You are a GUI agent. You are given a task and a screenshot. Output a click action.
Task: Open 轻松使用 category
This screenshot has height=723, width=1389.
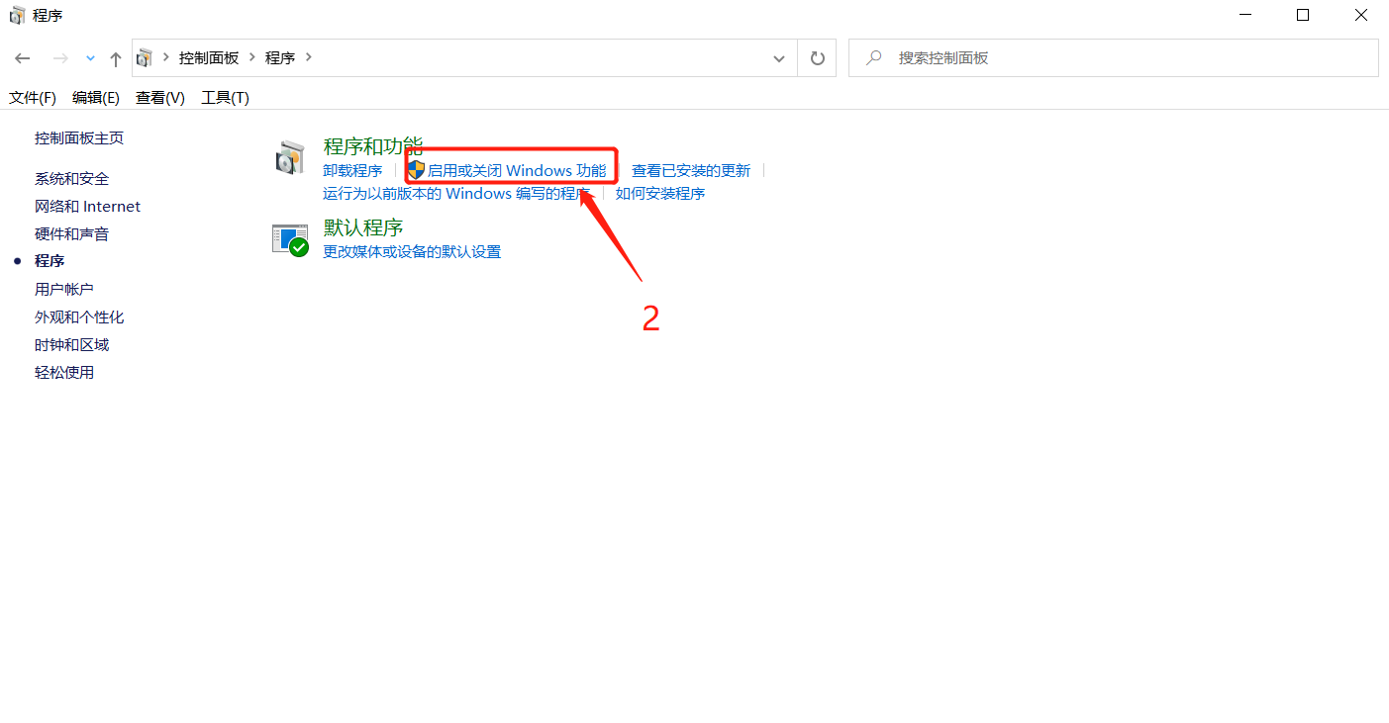pos(64,372)
